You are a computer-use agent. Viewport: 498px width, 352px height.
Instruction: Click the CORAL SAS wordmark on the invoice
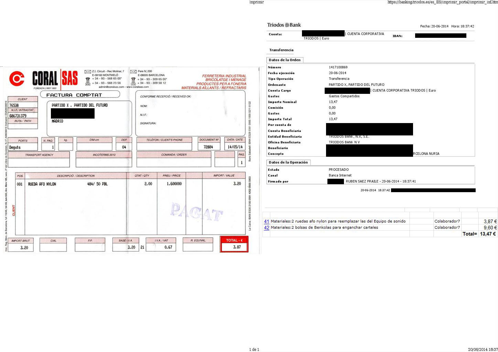coord(55,78)
